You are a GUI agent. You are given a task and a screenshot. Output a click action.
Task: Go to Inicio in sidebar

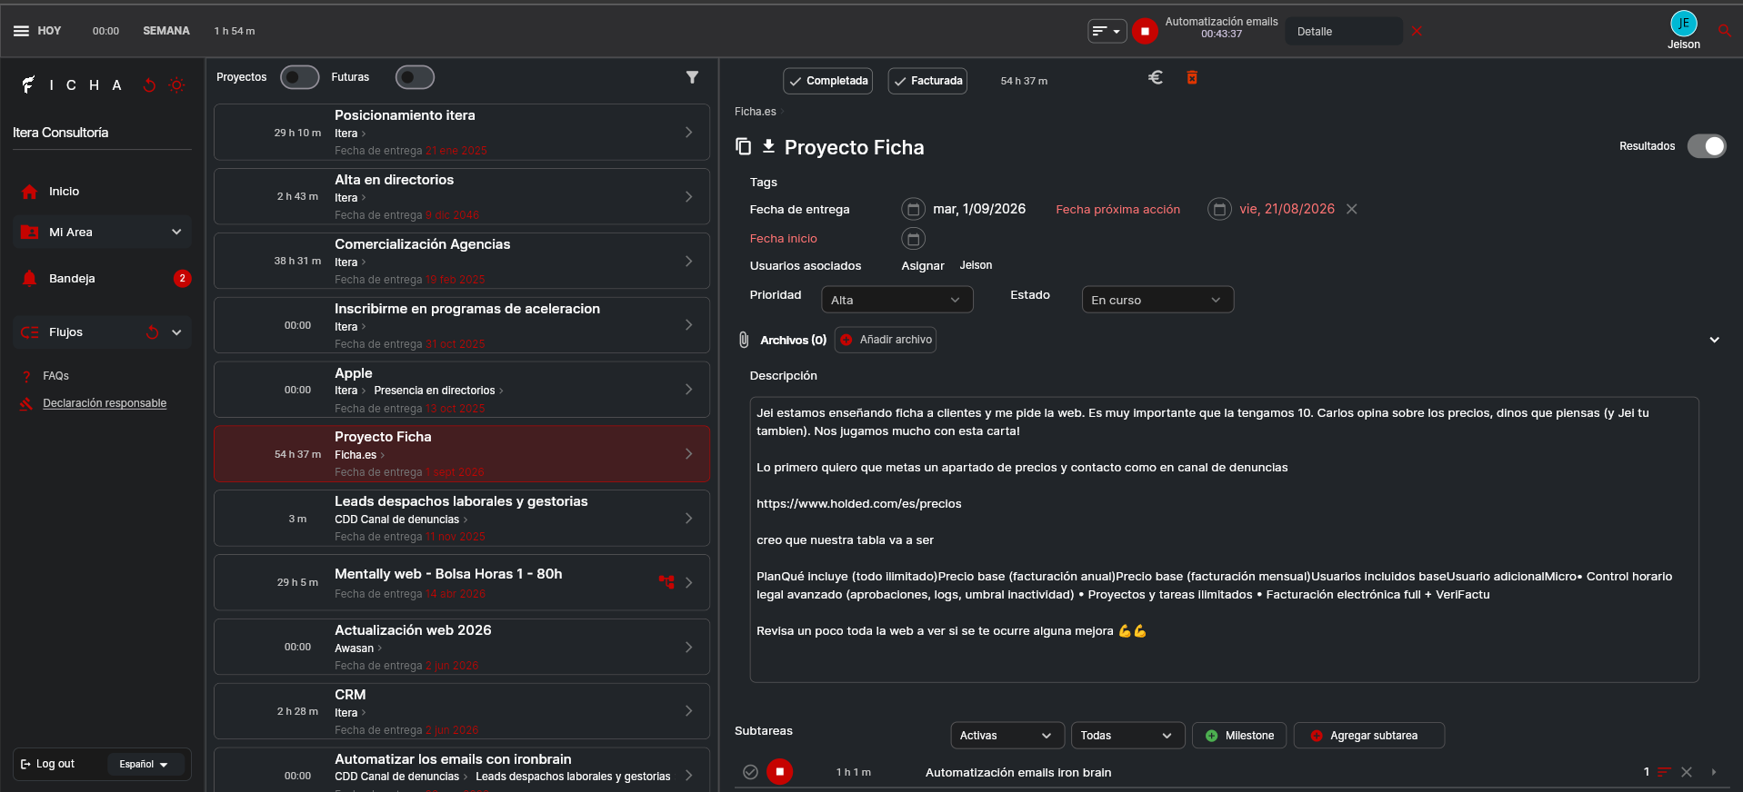click(64, 192)
